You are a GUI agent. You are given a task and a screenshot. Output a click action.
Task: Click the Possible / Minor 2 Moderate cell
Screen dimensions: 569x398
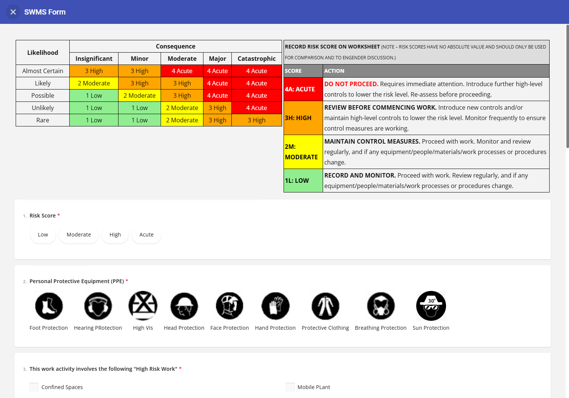(x=140, y=95)
